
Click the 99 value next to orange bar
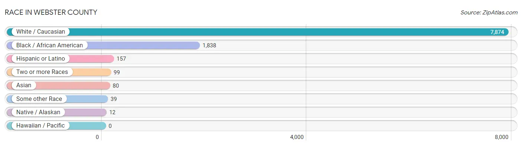[x=117, y=72]
